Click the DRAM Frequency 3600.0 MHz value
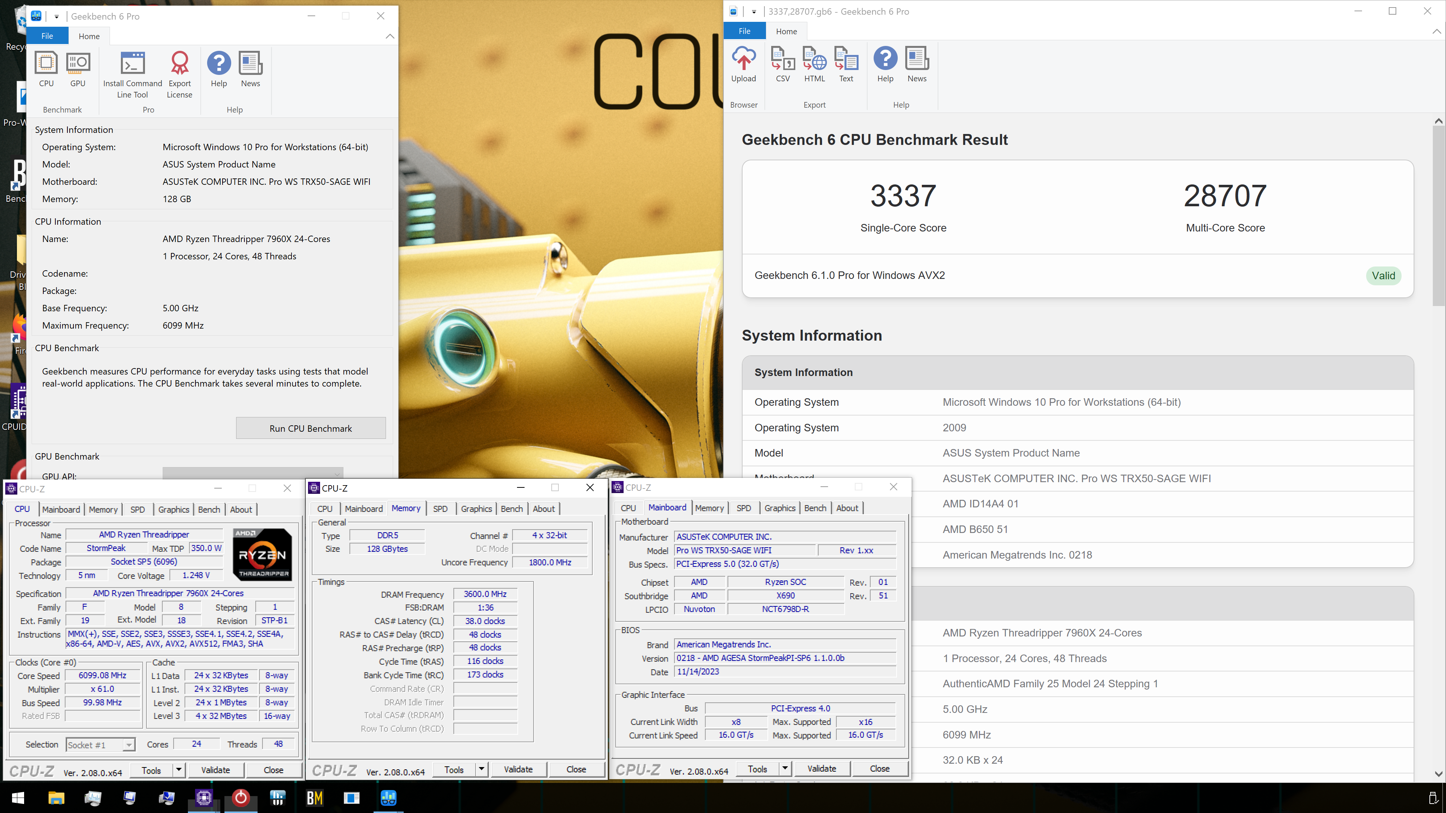This screenshot has width=1446, height=813. (485, 594)
